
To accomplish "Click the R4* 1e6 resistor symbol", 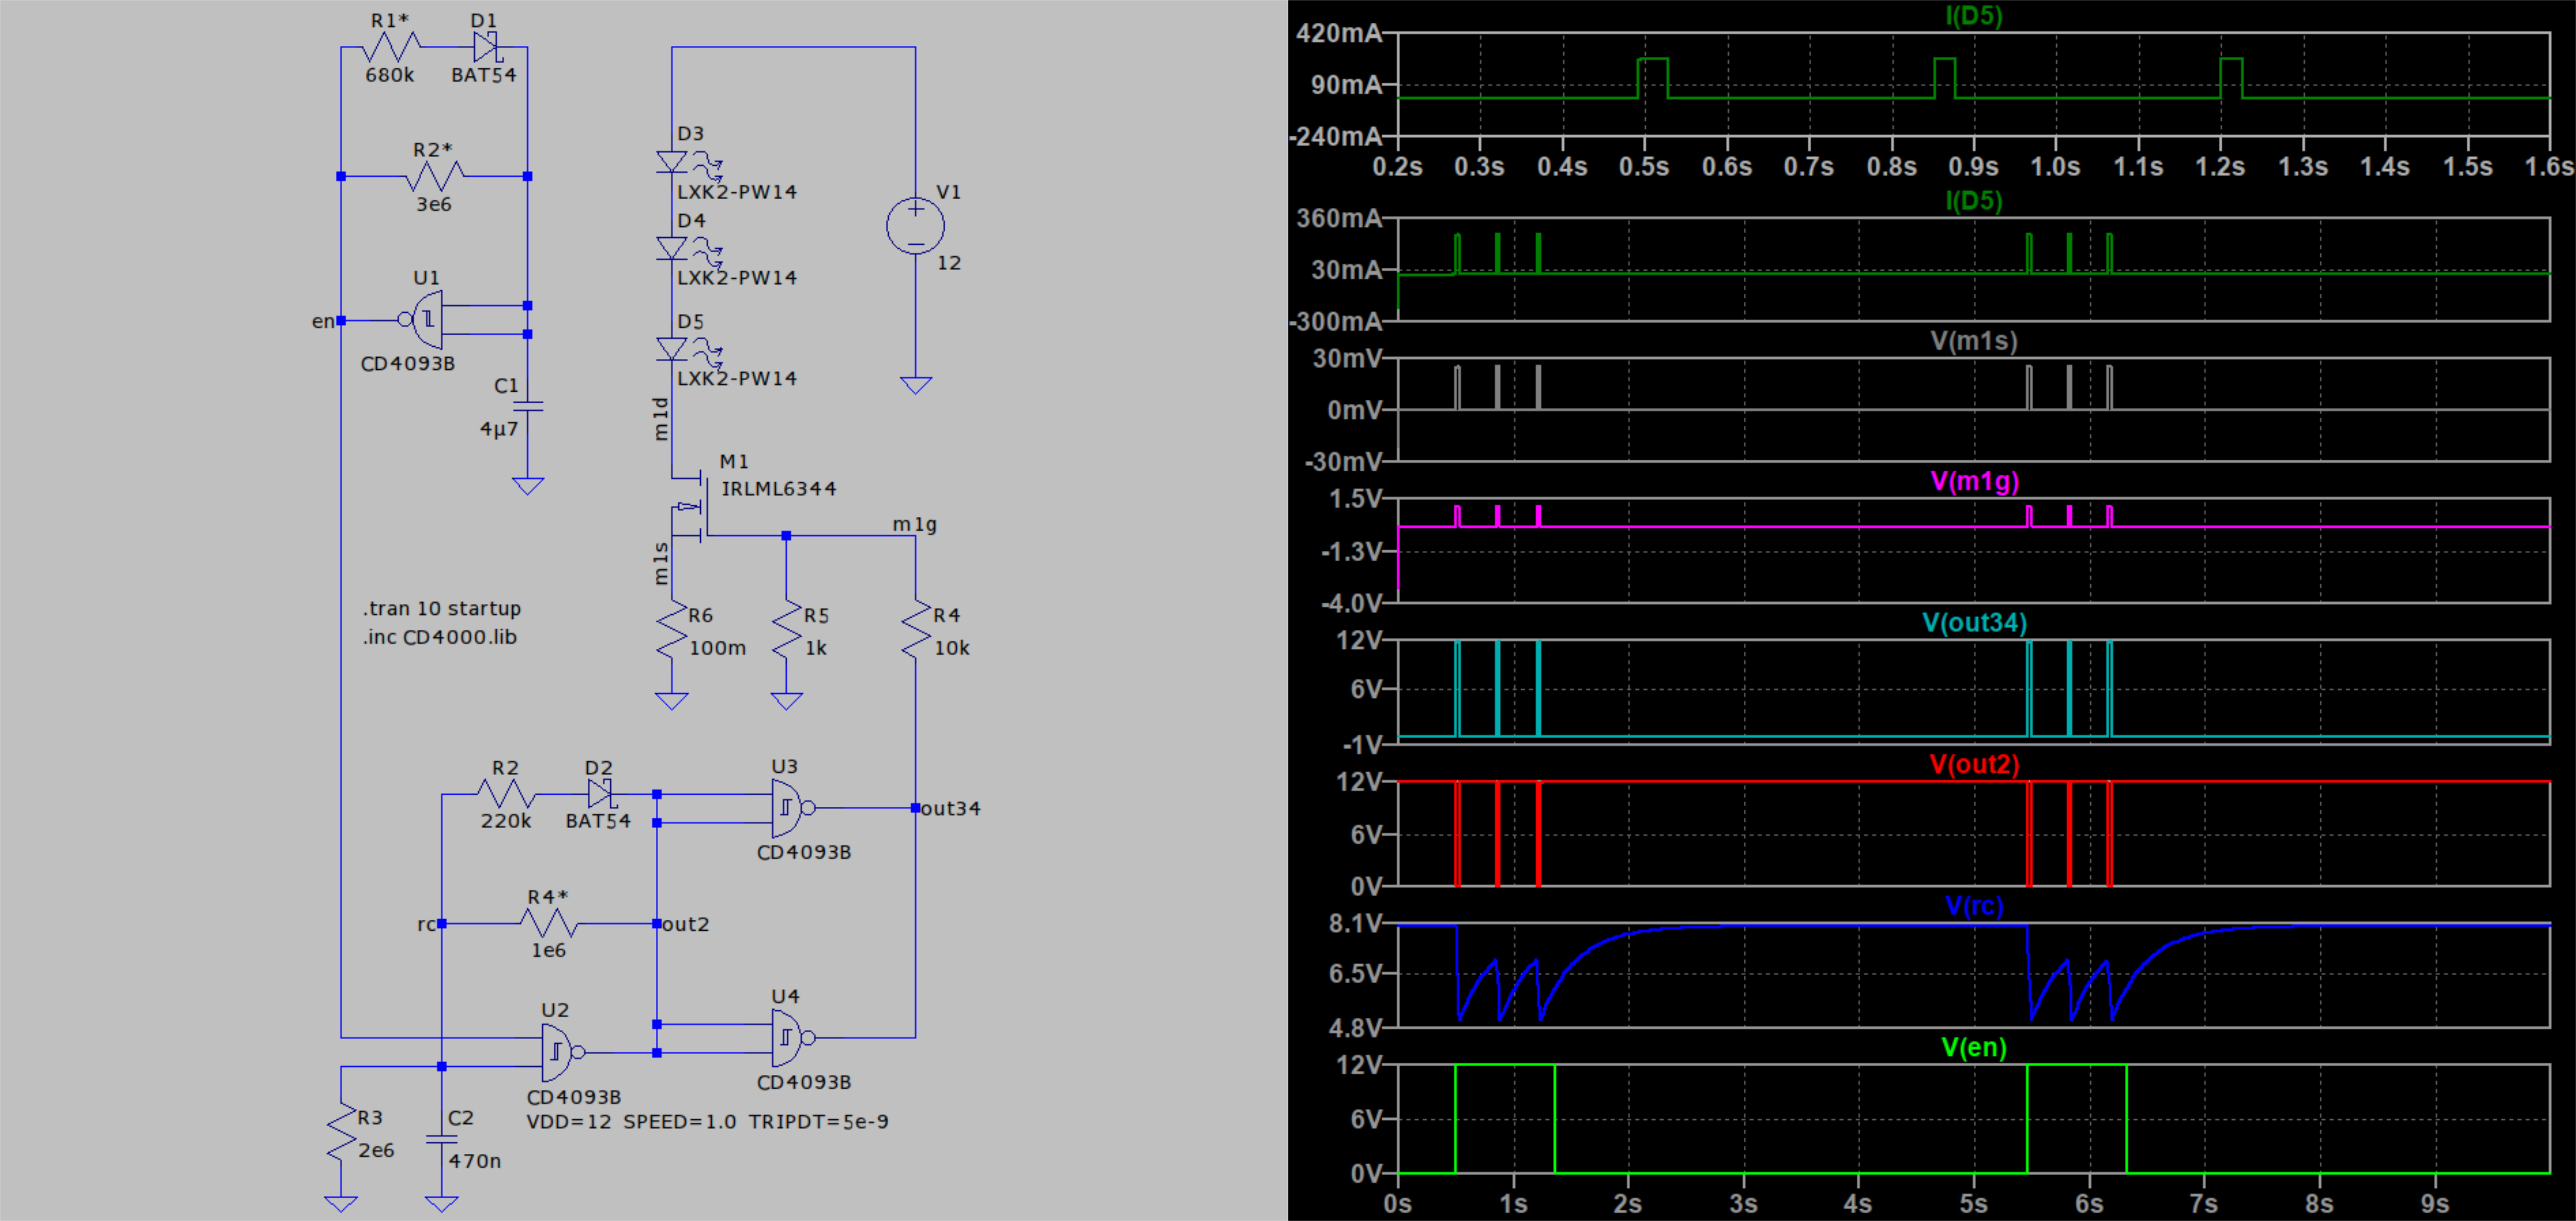I will click(x=549, y=923).
